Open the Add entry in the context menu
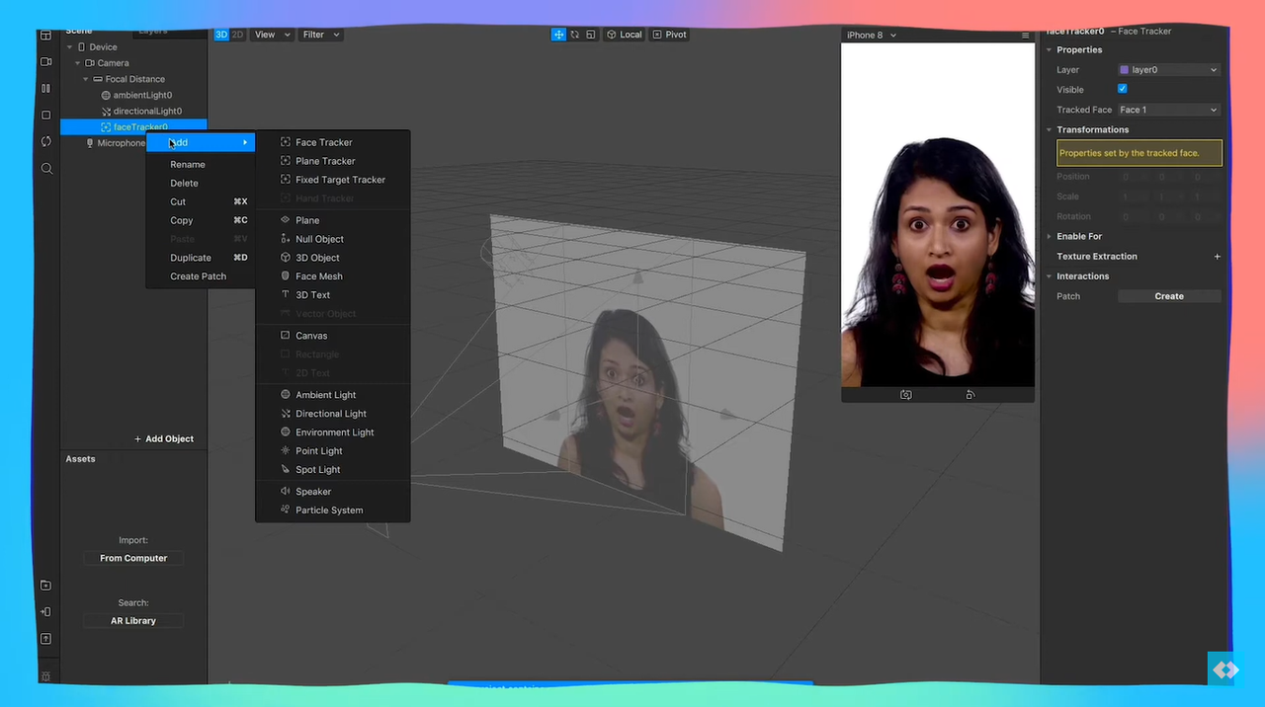1265x707 pixels. (201, 143)
